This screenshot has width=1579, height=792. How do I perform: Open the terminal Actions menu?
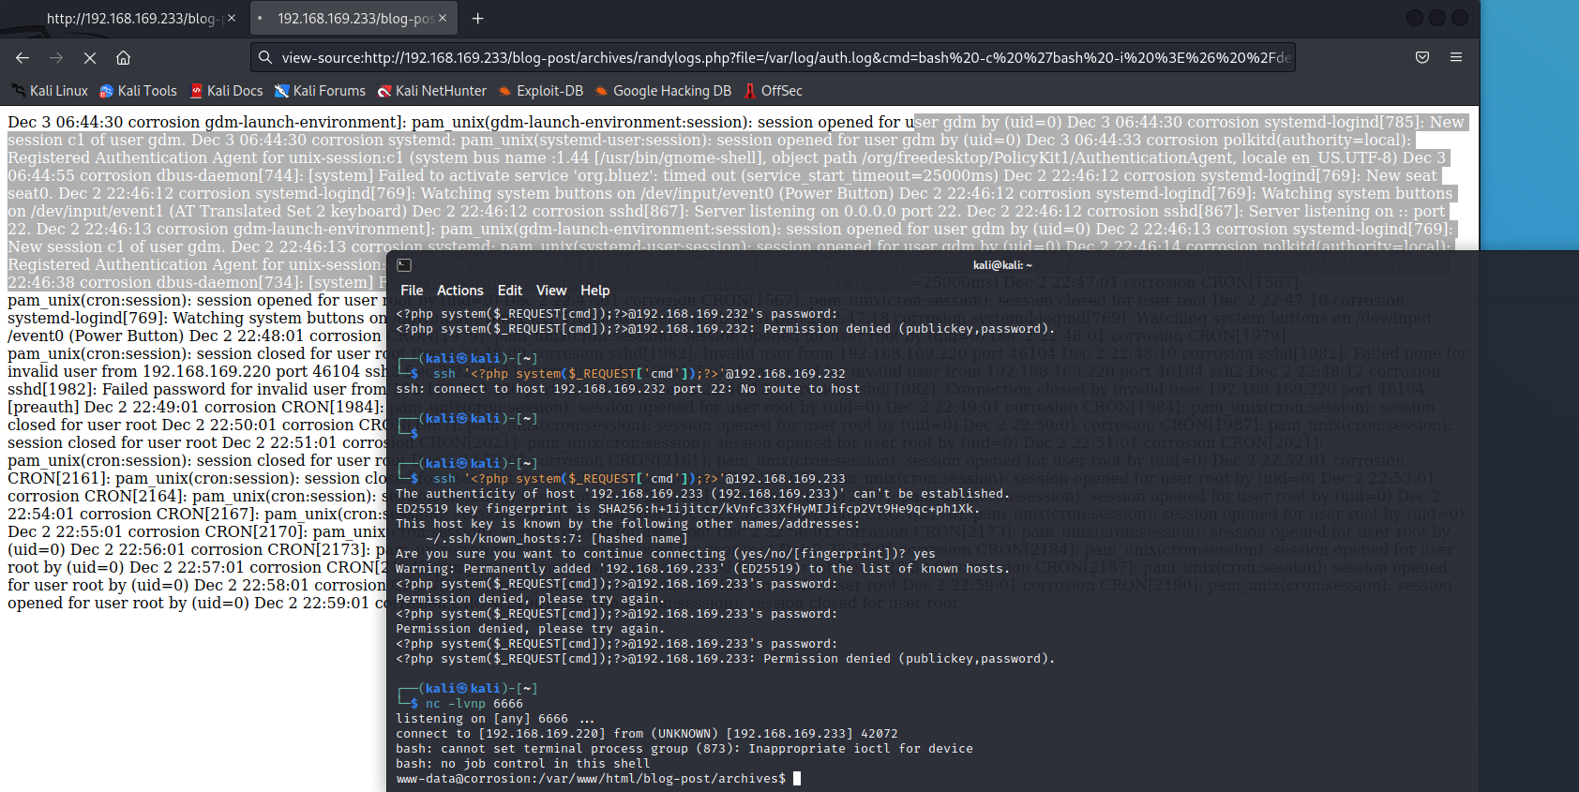click(x=460, y=291)
